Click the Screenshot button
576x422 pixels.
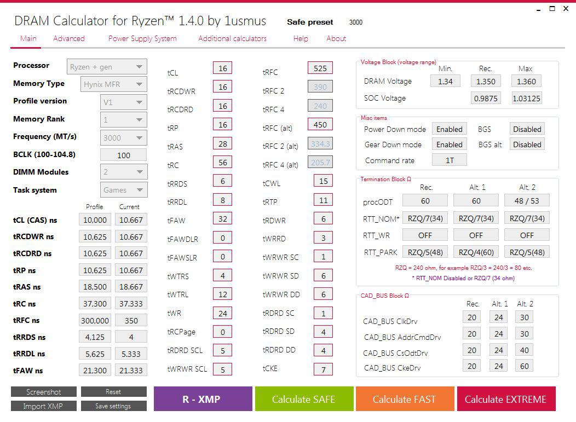(x=44, y=392)
